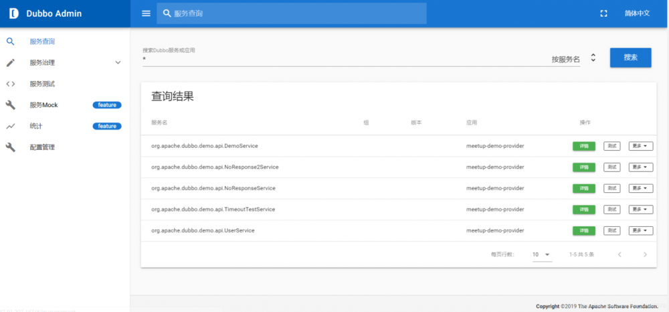
Task: Click the 操作 column header
Action: (585, 123)
